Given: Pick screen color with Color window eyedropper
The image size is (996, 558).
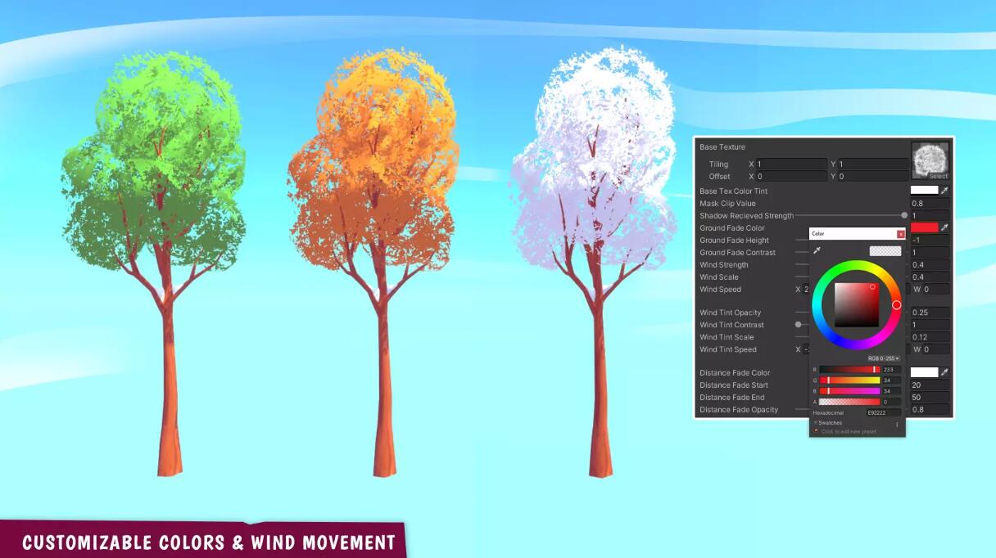Looking at the screenshot, I should tap(817, 251).
